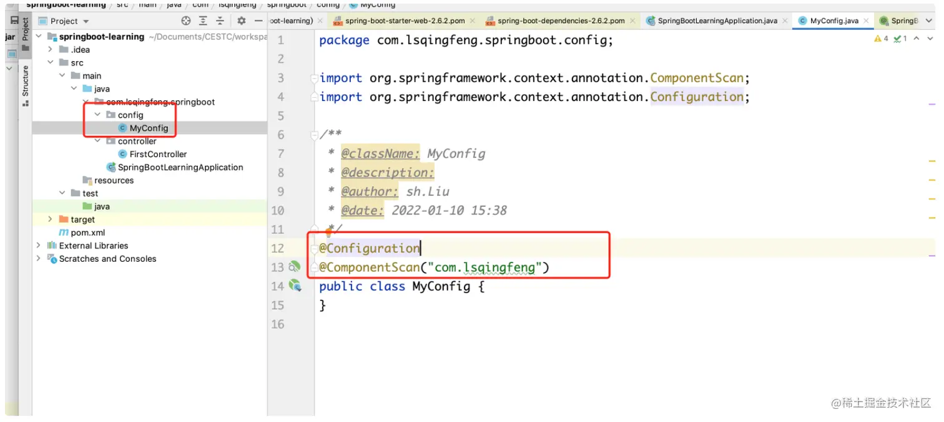The width and height of the screenshot is (944, 422).
Task: Fold the import block on line 3
Action: coord(315,79)
